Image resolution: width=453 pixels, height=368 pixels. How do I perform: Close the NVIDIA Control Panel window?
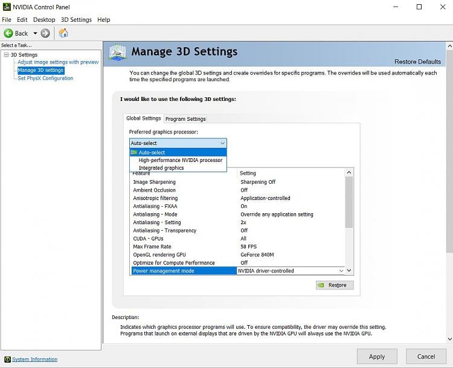443,7
